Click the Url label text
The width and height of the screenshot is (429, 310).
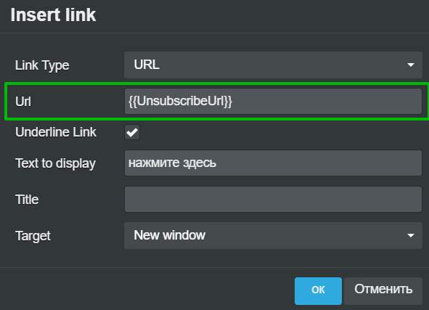click(23, 102)
